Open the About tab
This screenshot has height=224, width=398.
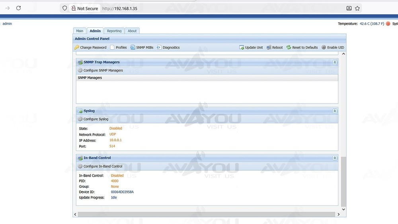coord(132,31)
